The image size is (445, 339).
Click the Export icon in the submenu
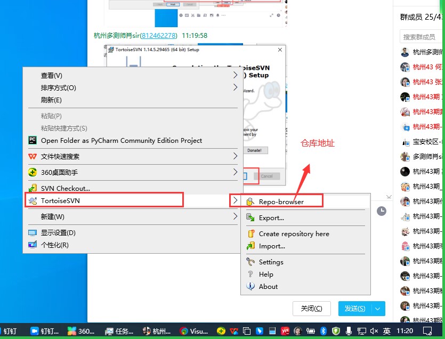tap(250, 217)
